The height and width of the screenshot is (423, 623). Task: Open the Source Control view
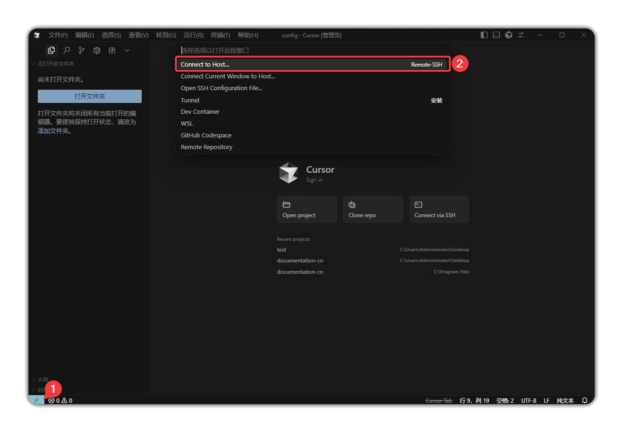[82, 50]
